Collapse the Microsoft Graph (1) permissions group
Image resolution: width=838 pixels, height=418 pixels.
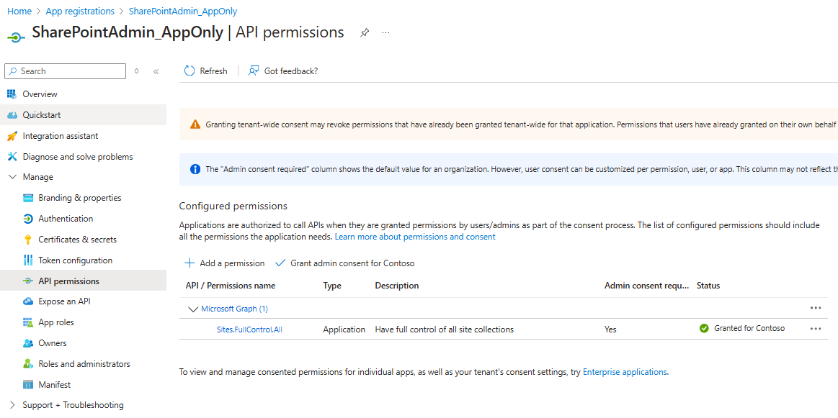[192, 308]
